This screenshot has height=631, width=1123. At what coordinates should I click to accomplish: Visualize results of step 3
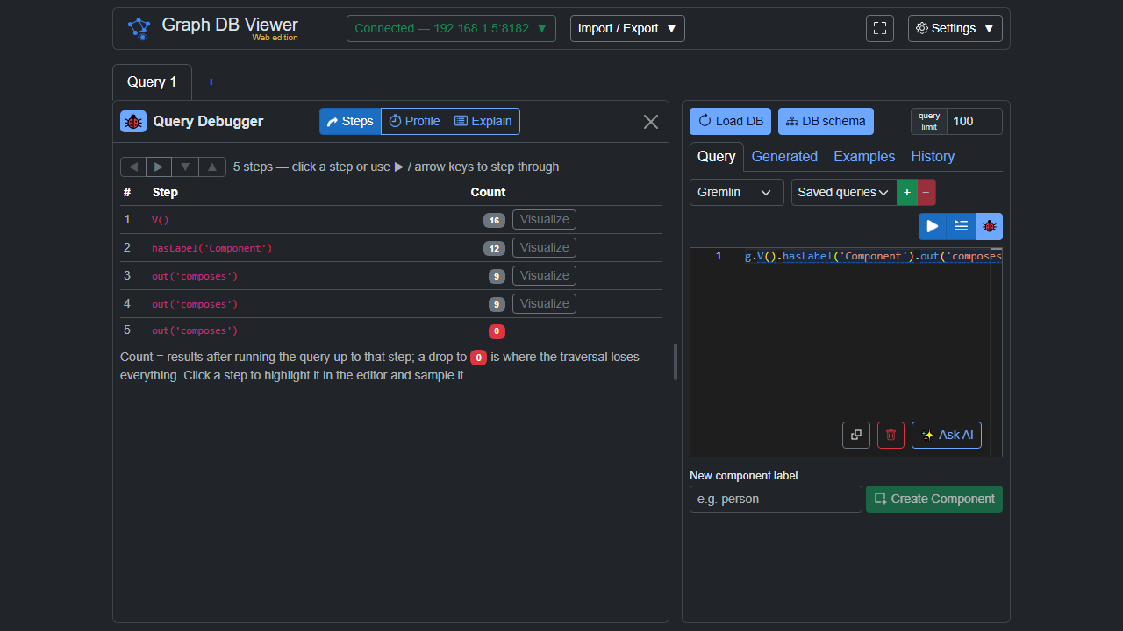point(544,276)
